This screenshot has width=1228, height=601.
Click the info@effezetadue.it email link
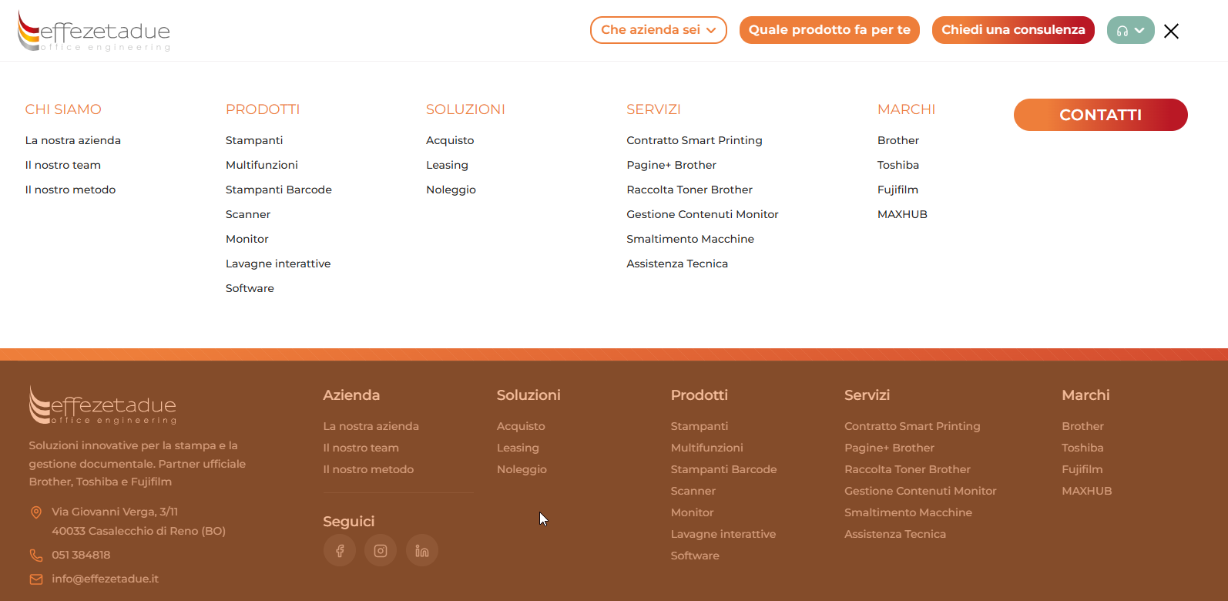tap(105, 579)
